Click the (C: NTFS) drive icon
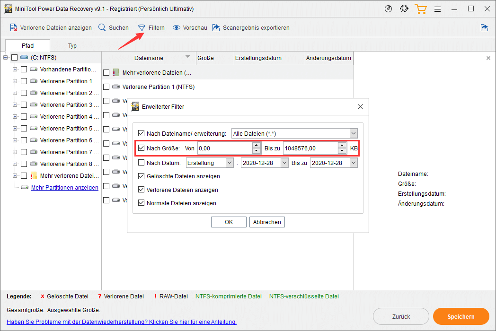496x331 pixels. (x=24, y=57)
